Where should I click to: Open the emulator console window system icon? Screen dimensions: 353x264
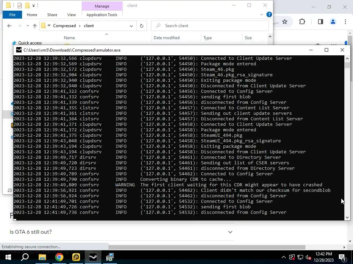click(19, 50)
